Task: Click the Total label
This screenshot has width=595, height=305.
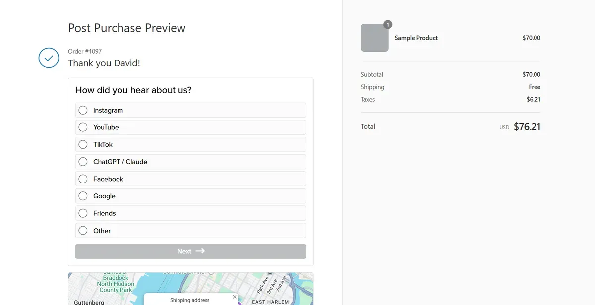Action: tap(368, 126)
